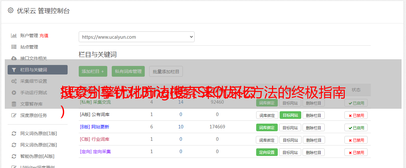The width and height of the screenshot is (406, 168).
Task: Click refresh icon for 智能伪原创[AI版]
Action: pyautogui.click(x=14, y=156)
